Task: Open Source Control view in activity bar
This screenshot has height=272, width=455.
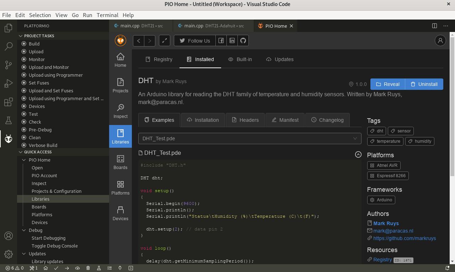Action: tap(9, 65)
